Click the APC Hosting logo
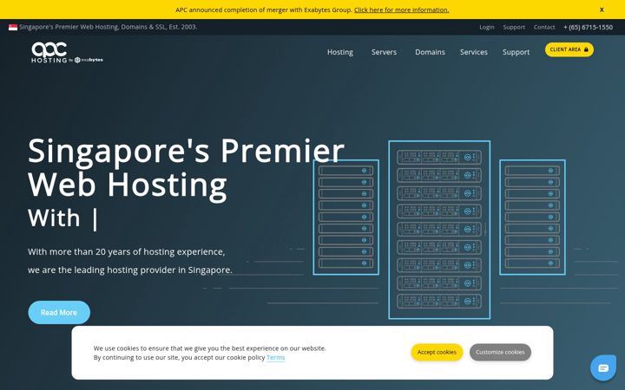 67,52
